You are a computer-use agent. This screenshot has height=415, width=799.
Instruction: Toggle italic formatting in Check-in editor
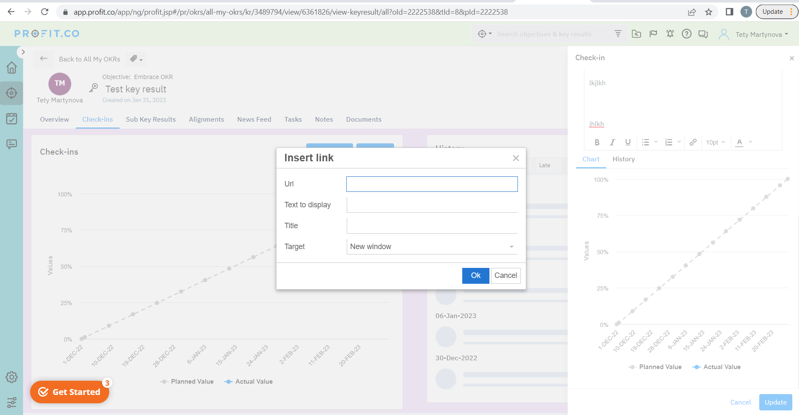click(x=612, y=143)
